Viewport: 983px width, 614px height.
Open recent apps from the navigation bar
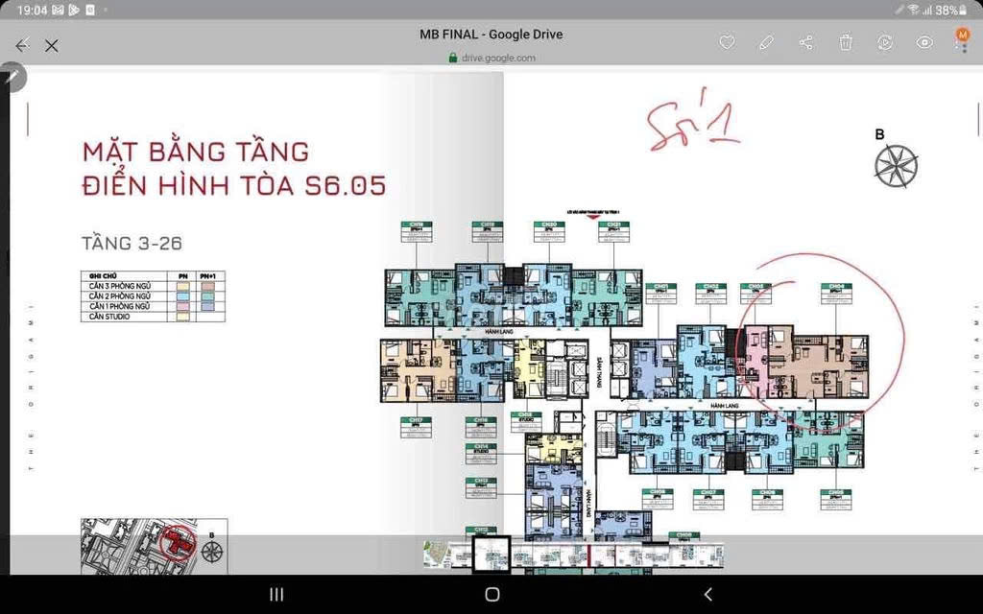pyautogui.click(x=276, y=595)
